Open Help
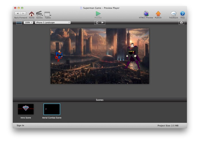The width and height of the screenshot is (200, 142). (182, 14)
